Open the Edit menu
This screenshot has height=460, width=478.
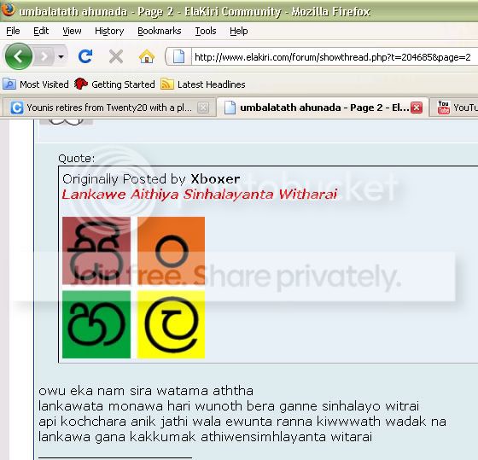(41, 31)
